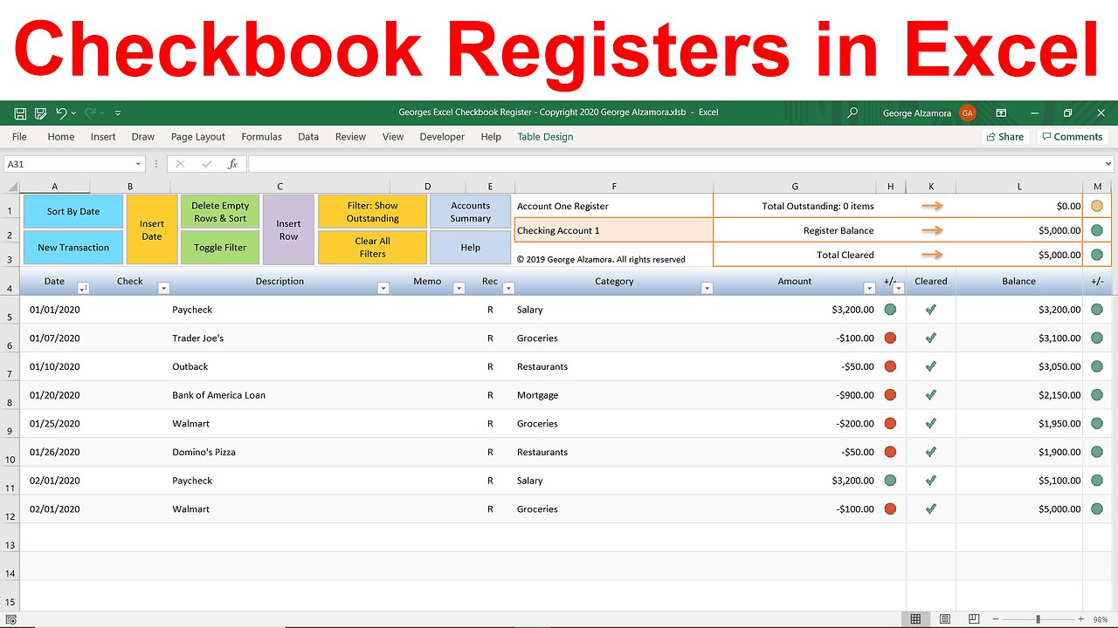
Task: Open the GA account avatar
Action: pos(967,113)
